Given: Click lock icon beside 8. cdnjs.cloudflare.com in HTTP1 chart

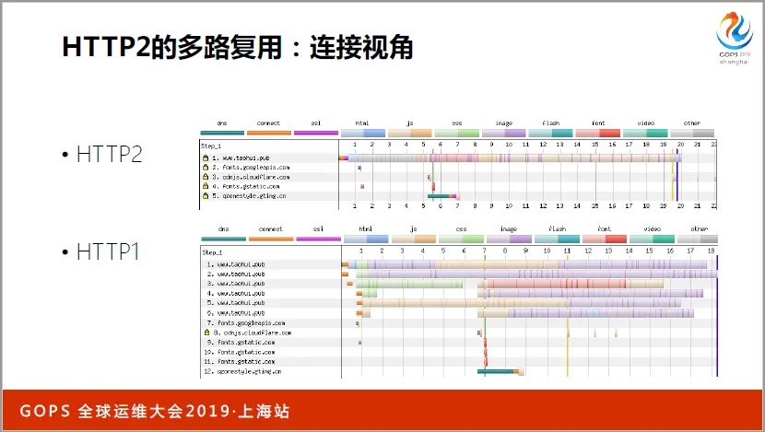Looking at the screenshot, I should 206,333.
